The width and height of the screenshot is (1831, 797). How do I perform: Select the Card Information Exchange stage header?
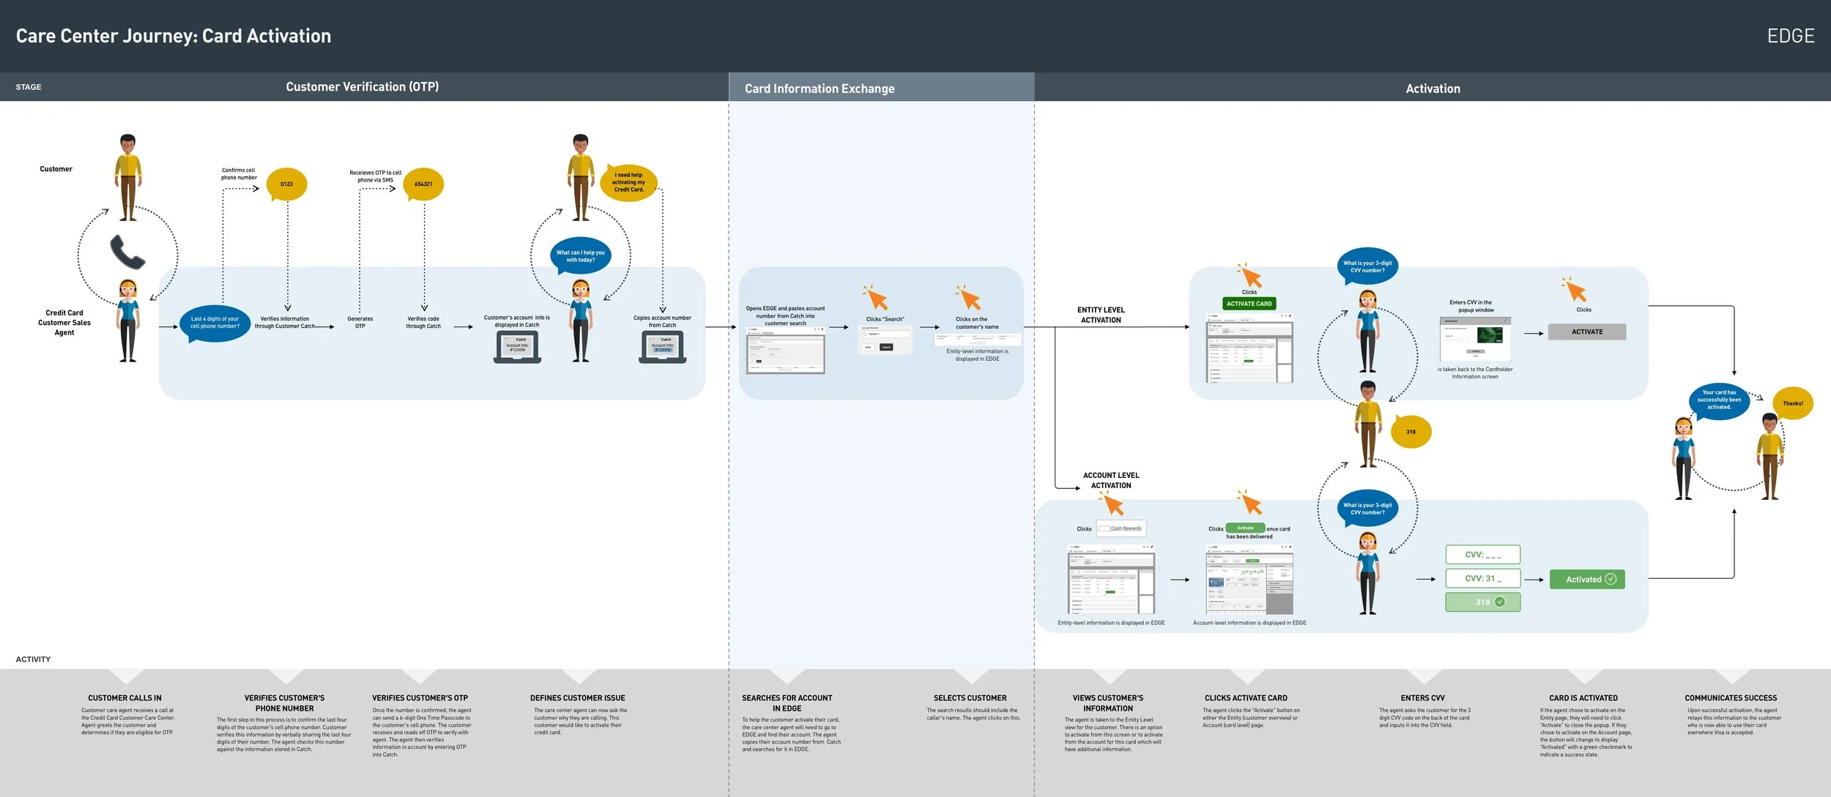pyautogui.click(x=820, y=89)
